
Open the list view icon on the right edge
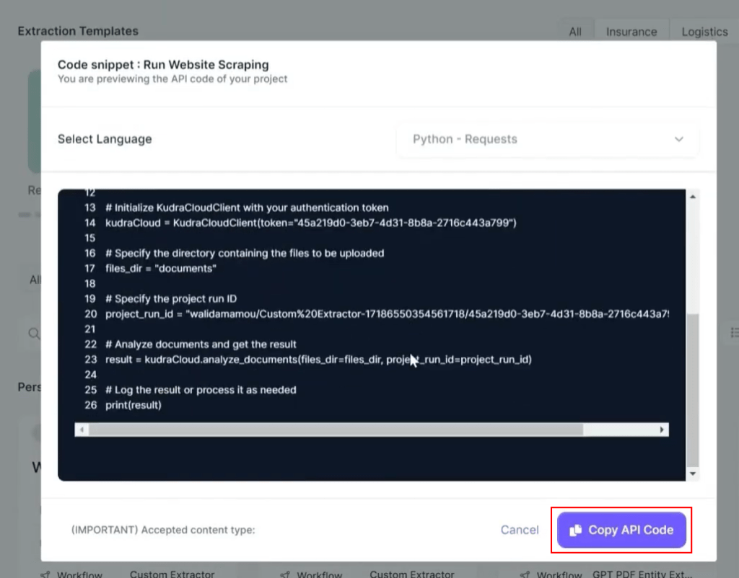pos(735,332)
